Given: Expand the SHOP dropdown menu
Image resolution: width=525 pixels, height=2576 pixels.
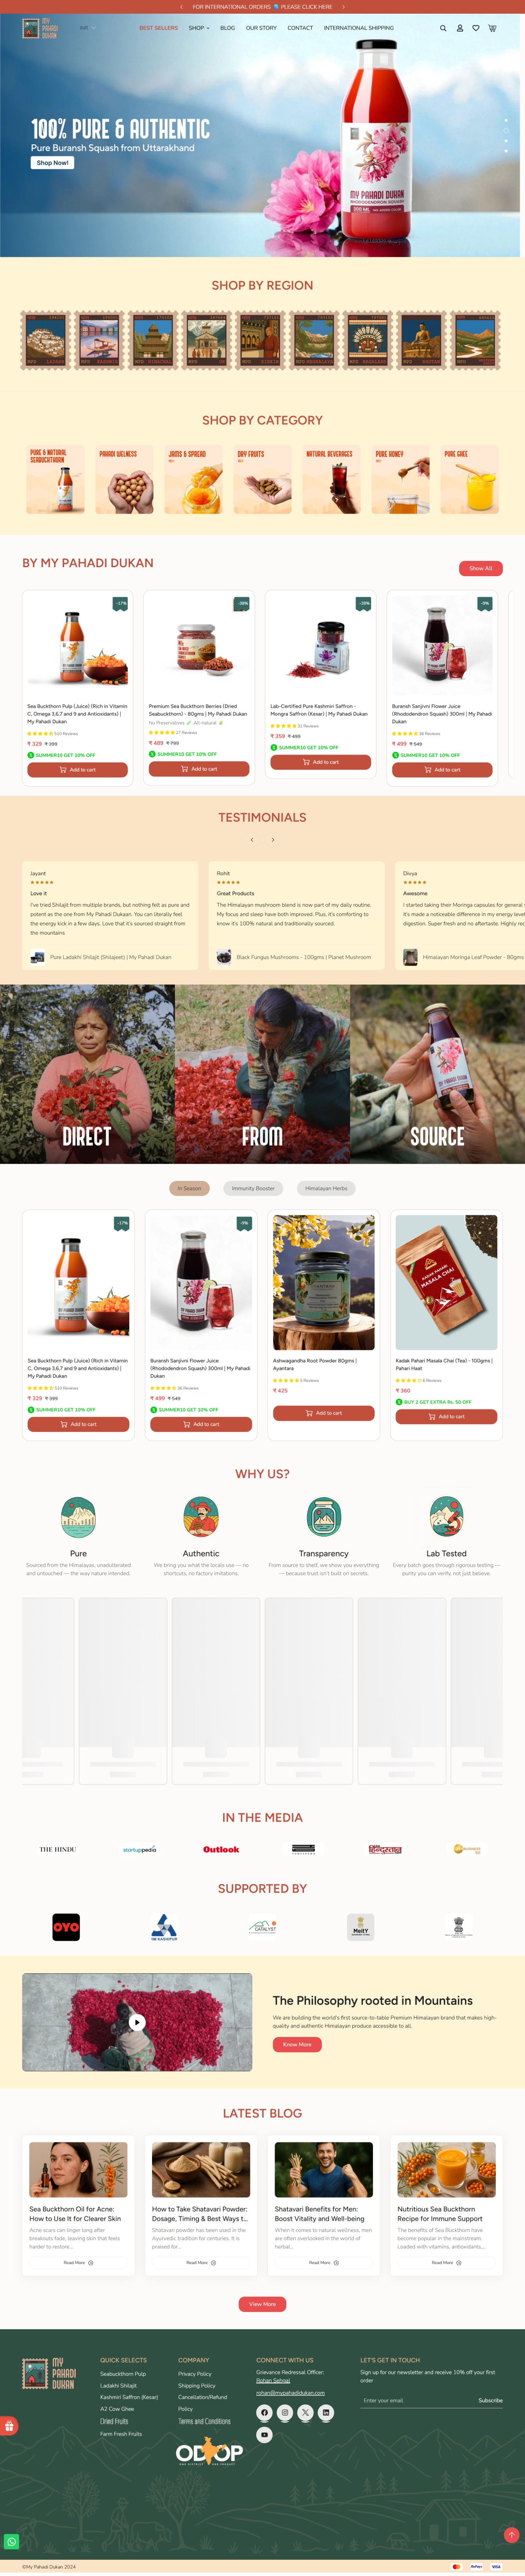Looking at the screenshot, I should tap(199, 28).
